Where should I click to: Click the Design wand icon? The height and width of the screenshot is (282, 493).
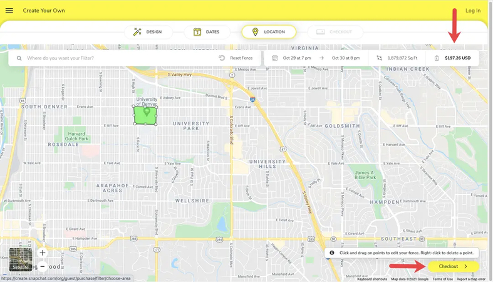(x=137, y=32)
